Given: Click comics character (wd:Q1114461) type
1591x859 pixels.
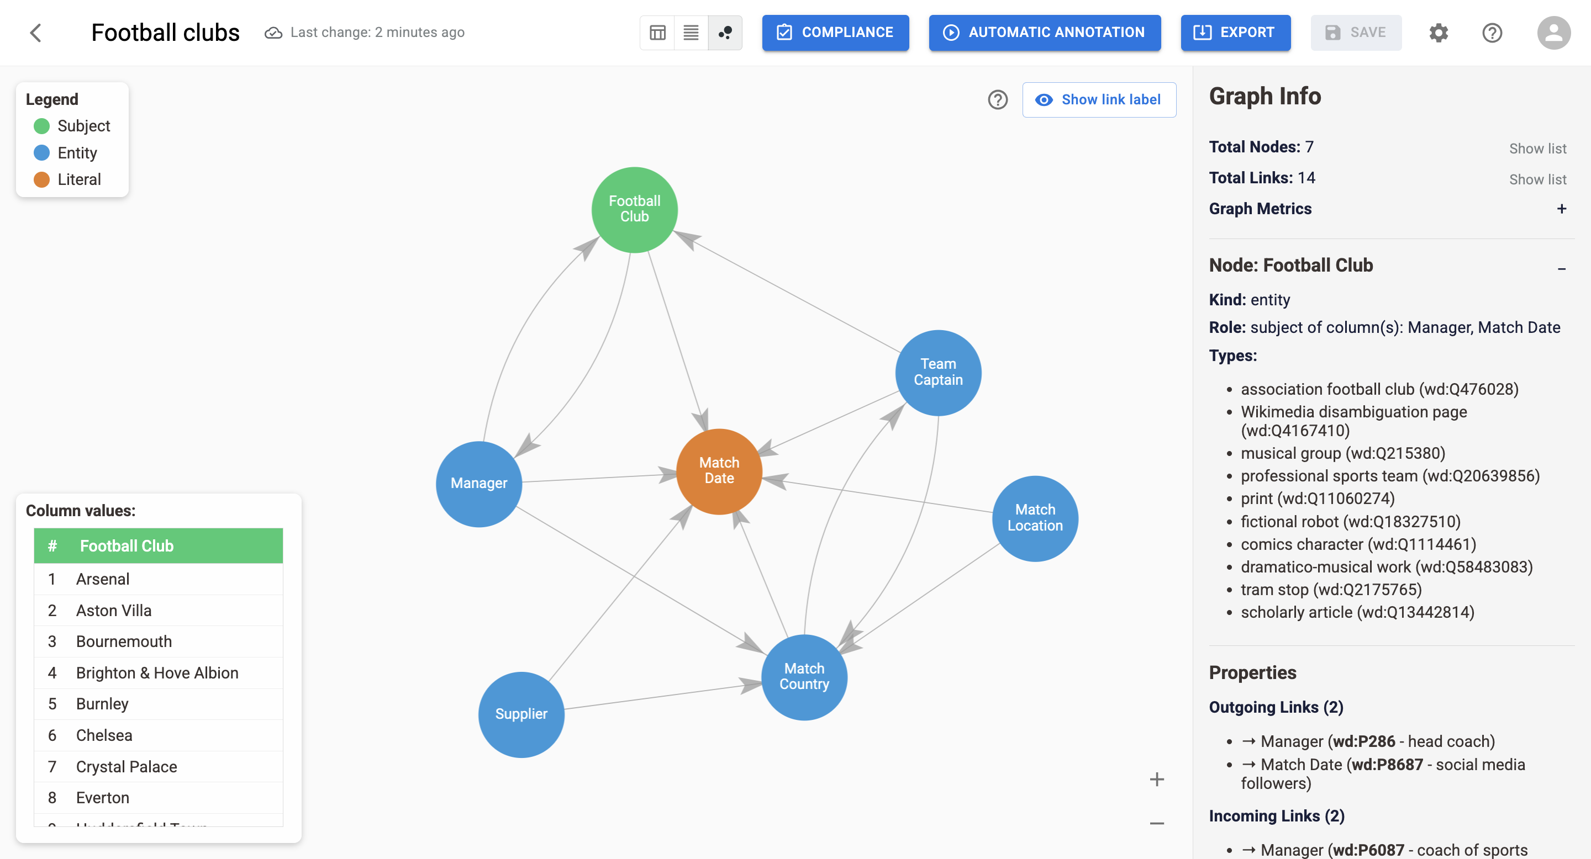Looking at the screenshot, I should tap(1358, 545).
